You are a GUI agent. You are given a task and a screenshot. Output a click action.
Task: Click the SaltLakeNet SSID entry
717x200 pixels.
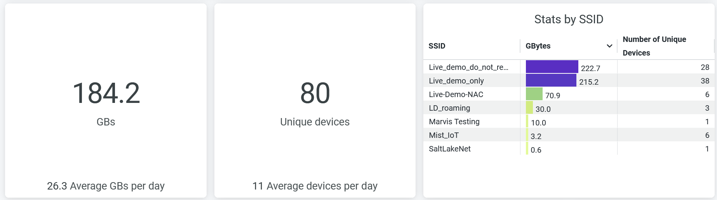[449, 149]
